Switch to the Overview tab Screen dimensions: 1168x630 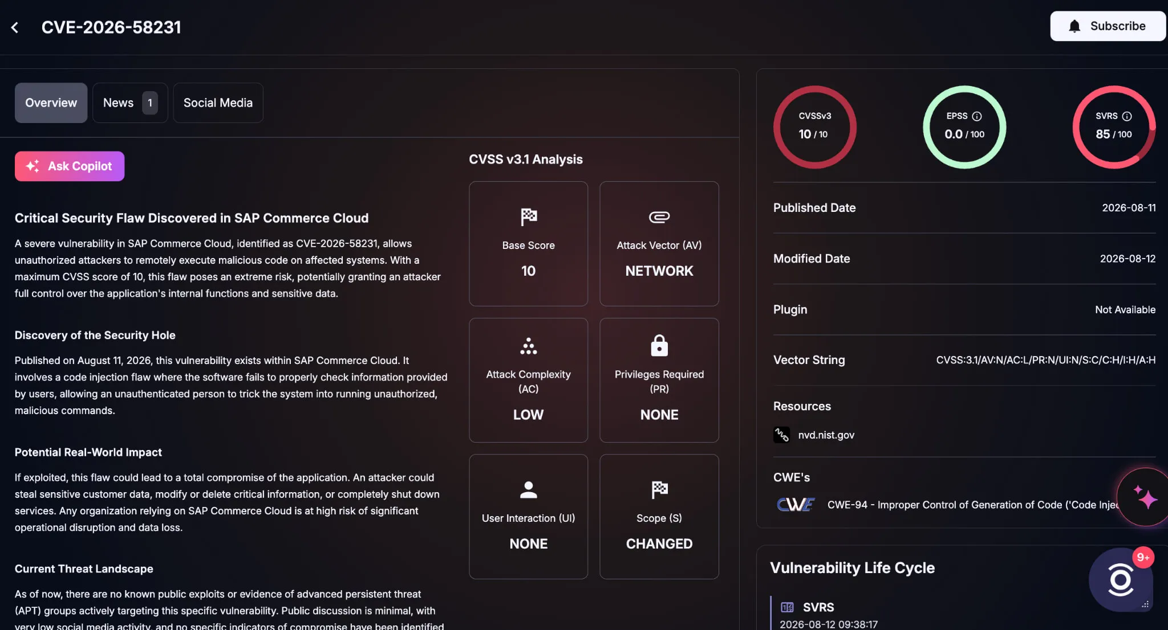click(x=51, y=103)
